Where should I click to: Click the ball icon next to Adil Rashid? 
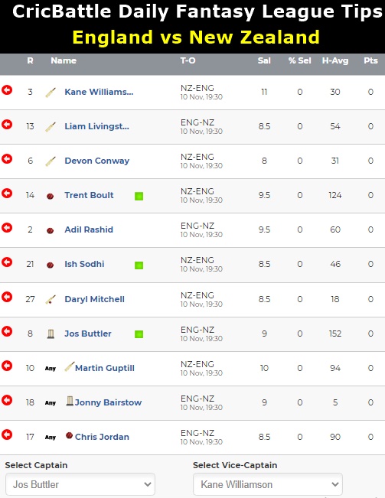click(x=51, y=230)
